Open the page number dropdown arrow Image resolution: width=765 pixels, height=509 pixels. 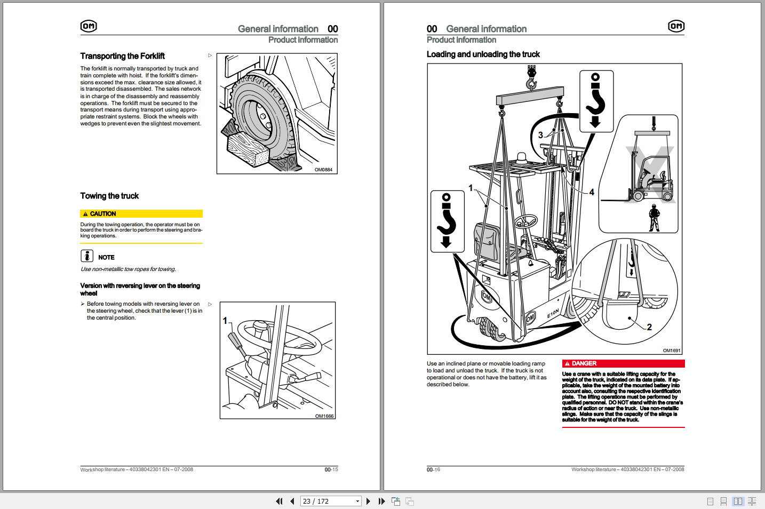tap(357, 501)
